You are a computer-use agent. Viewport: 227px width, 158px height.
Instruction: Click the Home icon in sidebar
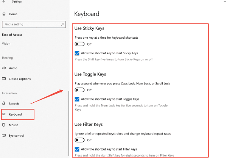pyautogui.click(x=4, y=14)
